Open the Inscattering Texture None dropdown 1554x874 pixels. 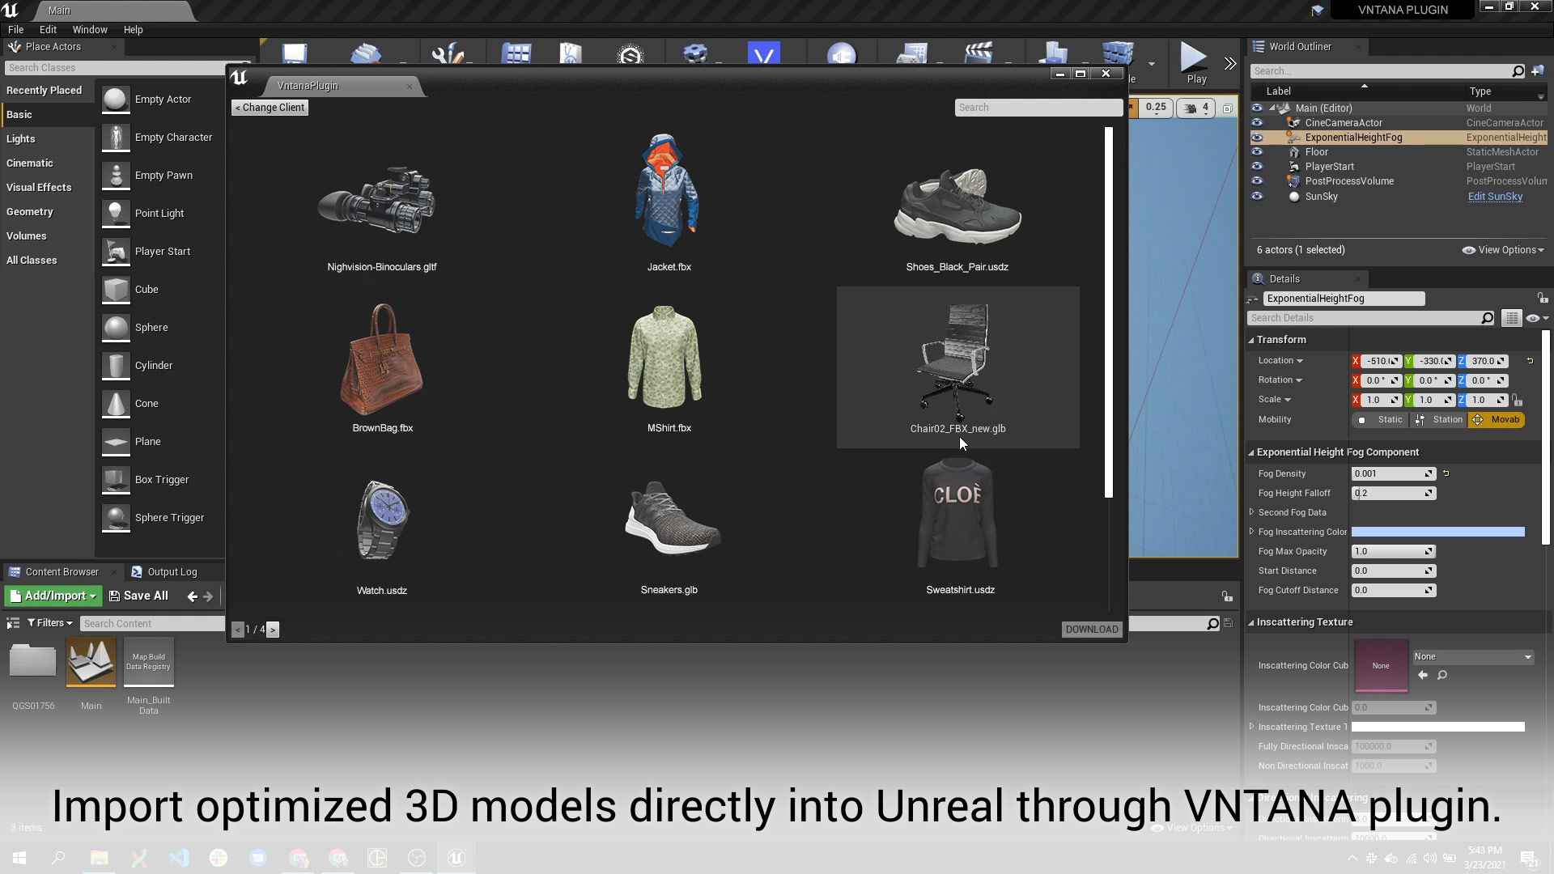[x=1472, y=656]
